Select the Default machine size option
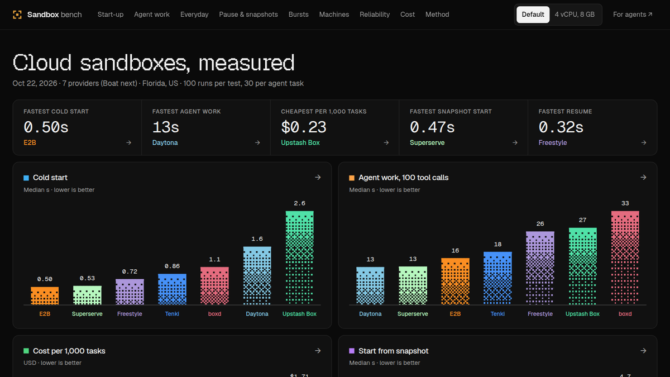 533,15
